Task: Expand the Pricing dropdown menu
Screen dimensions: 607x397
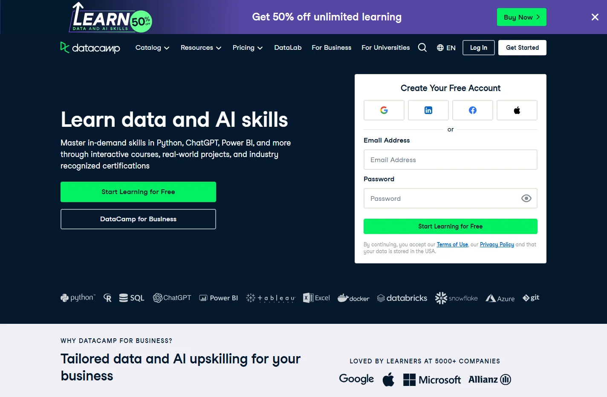Action: (x=247, y=48)
